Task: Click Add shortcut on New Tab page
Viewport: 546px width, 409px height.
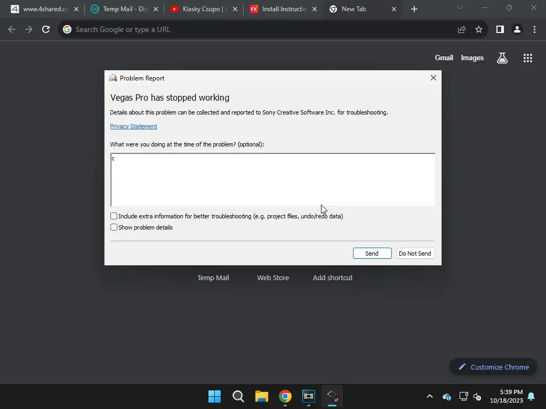Action: [333, 277]
